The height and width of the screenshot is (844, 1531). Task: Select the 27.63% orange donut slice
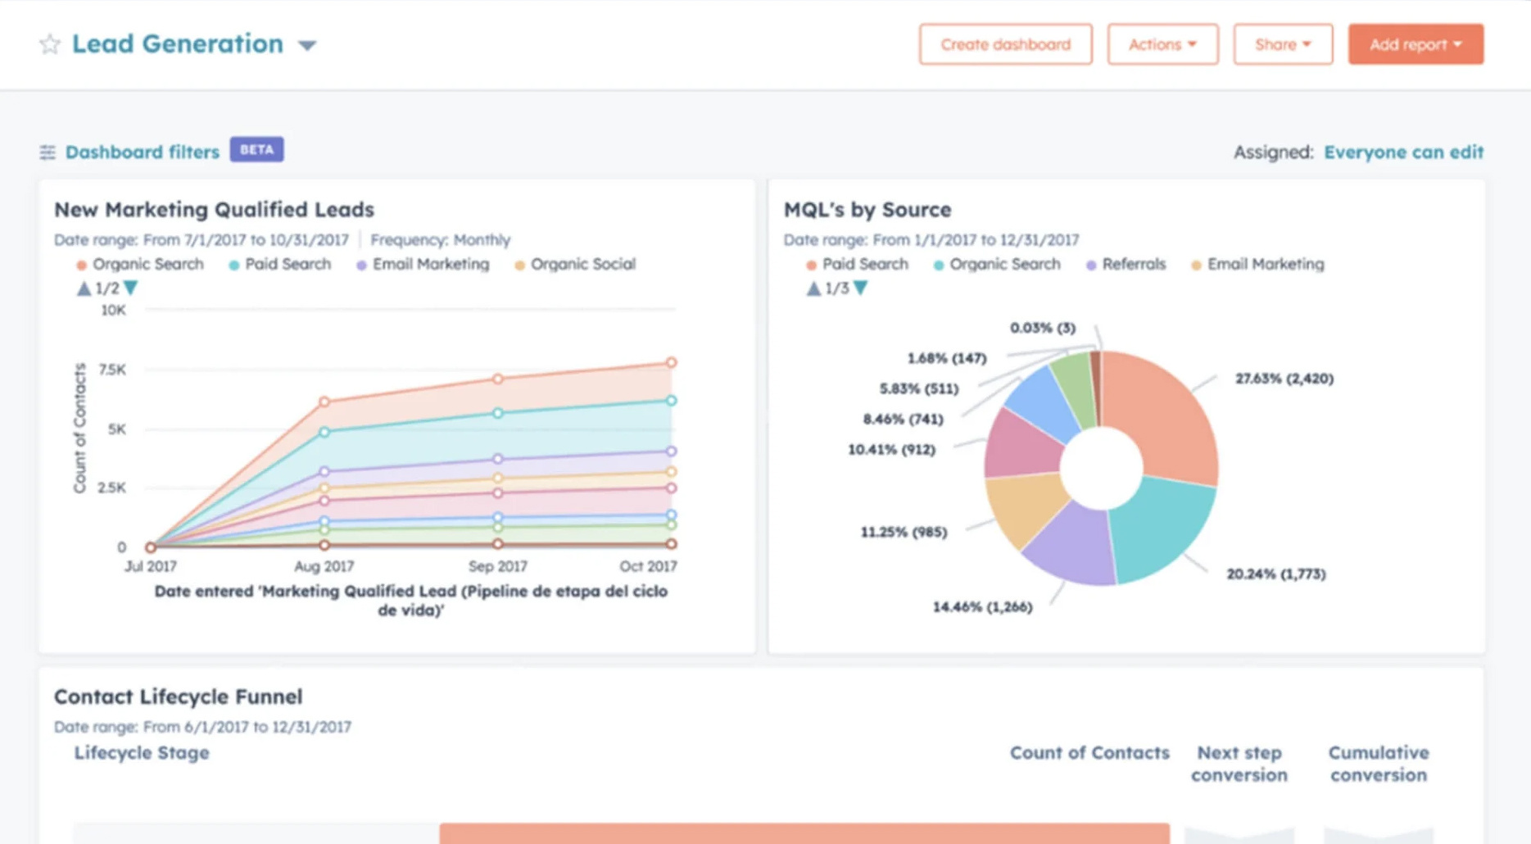point(1167,416)
